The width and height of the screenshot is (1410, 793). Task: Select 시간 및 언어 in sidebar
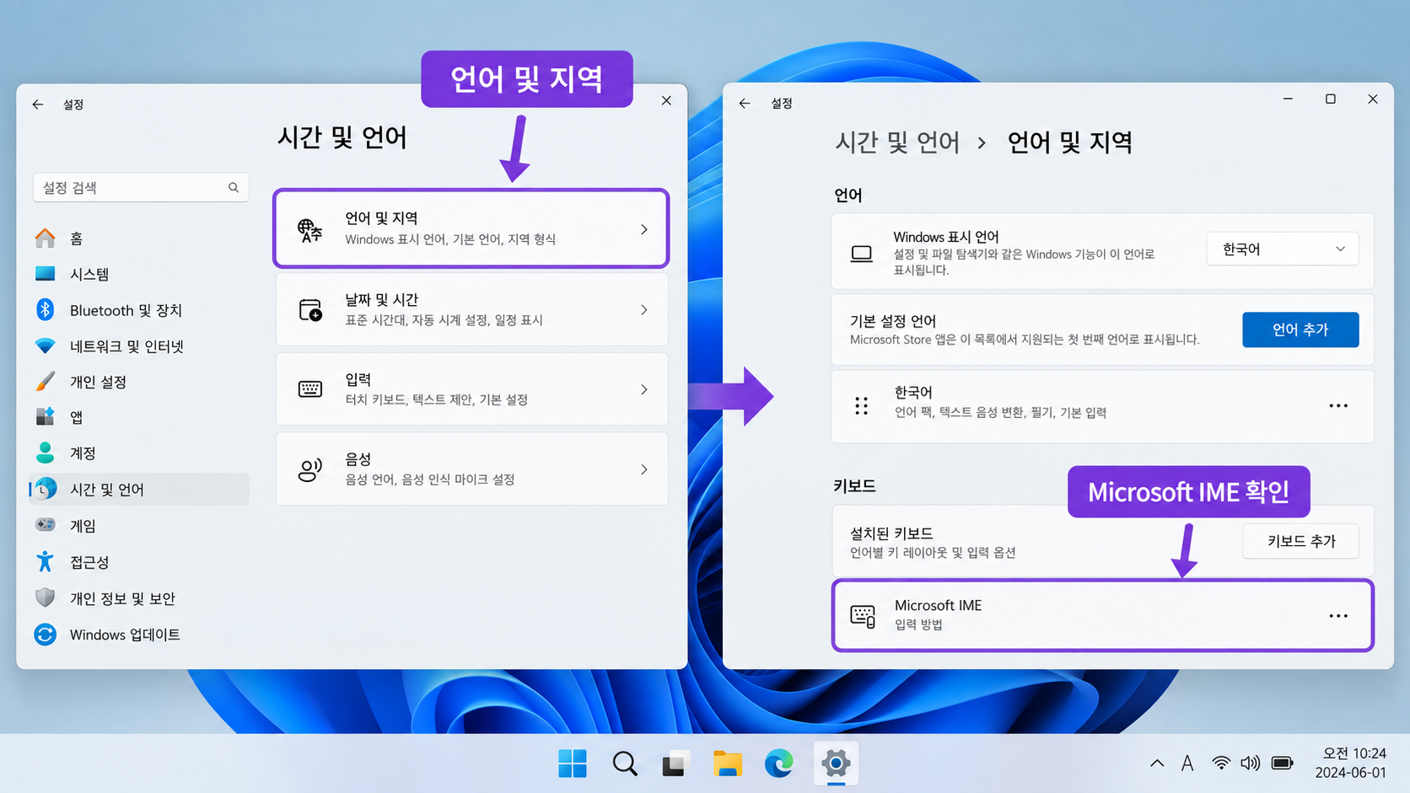coord(139,490)
